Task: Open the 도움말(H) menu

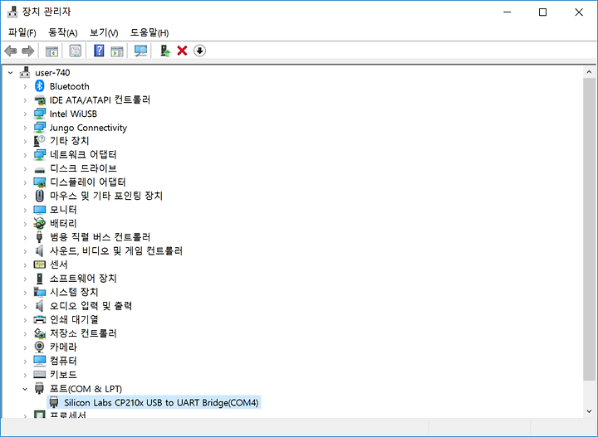Action: point(149,32)
